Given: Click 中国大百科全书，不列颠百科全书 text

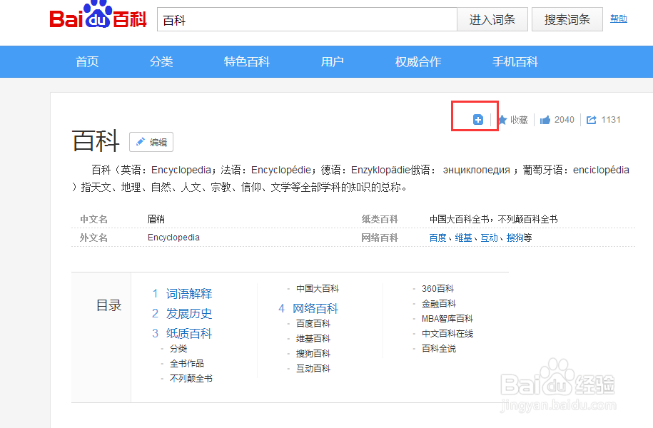Looking at the screenshot, I should 494,219.
